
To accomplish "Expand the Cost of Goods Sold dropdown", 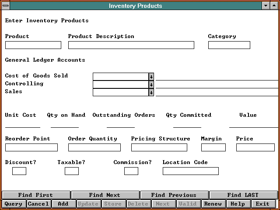I will 151,76.
